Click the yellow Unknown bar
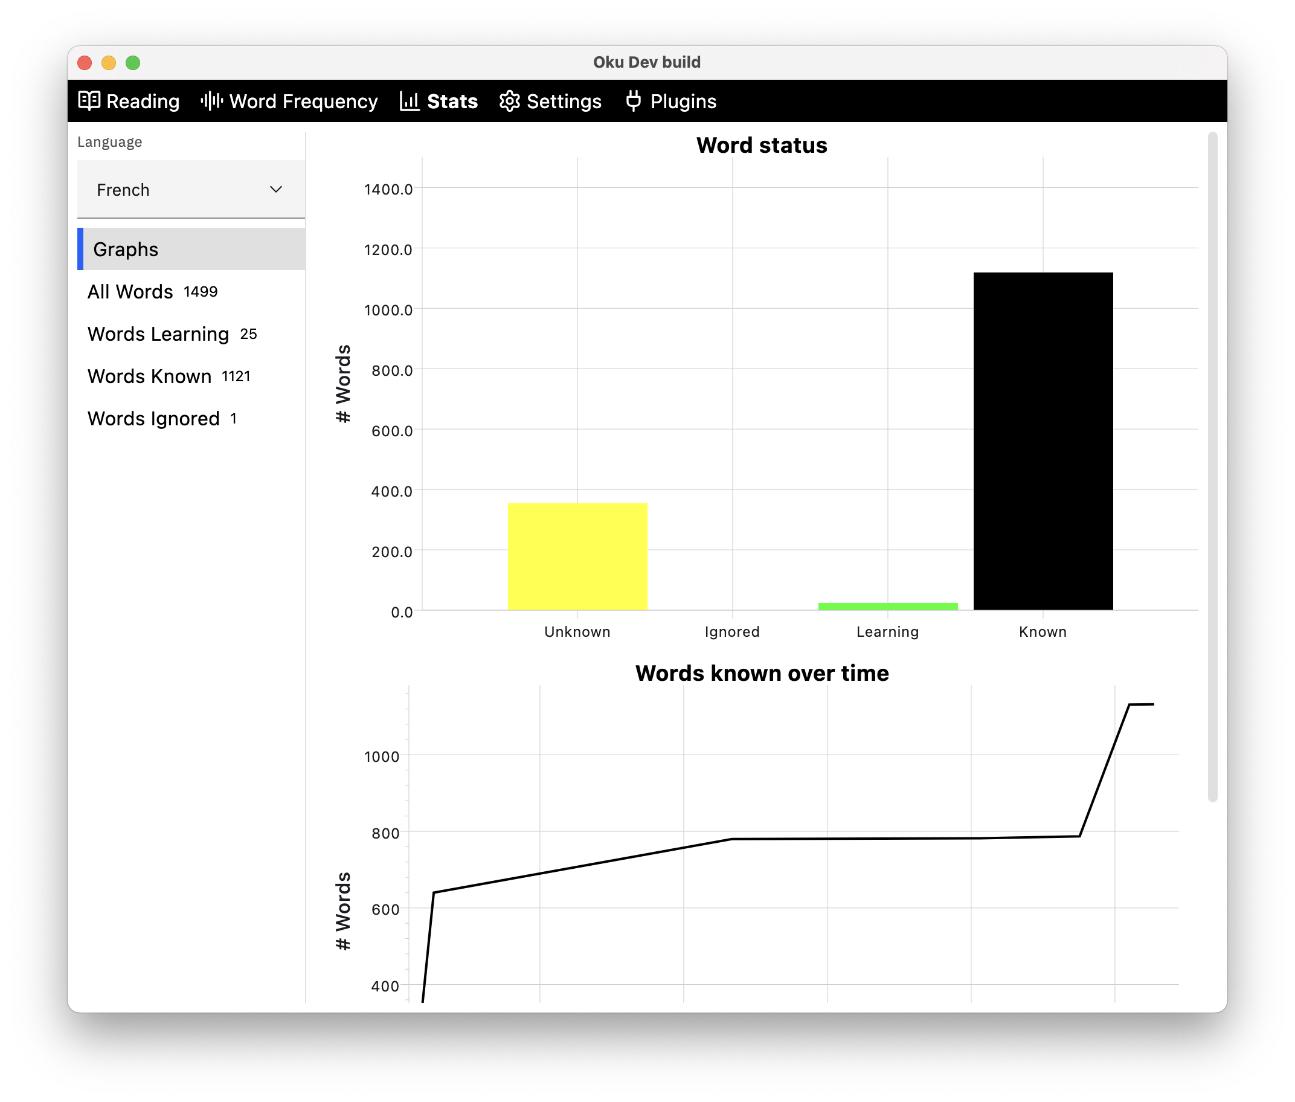Image resolution: width=1295 pixels, height=1102 pixels. pos(577,556)
